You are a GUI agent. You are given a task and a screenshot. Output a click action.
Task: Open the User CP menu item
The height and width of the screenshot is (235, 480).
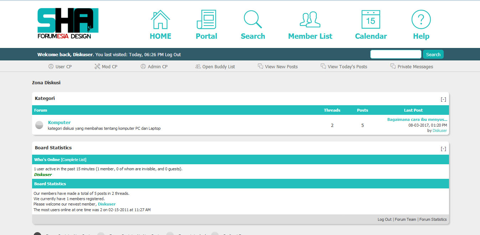(60, 66)
